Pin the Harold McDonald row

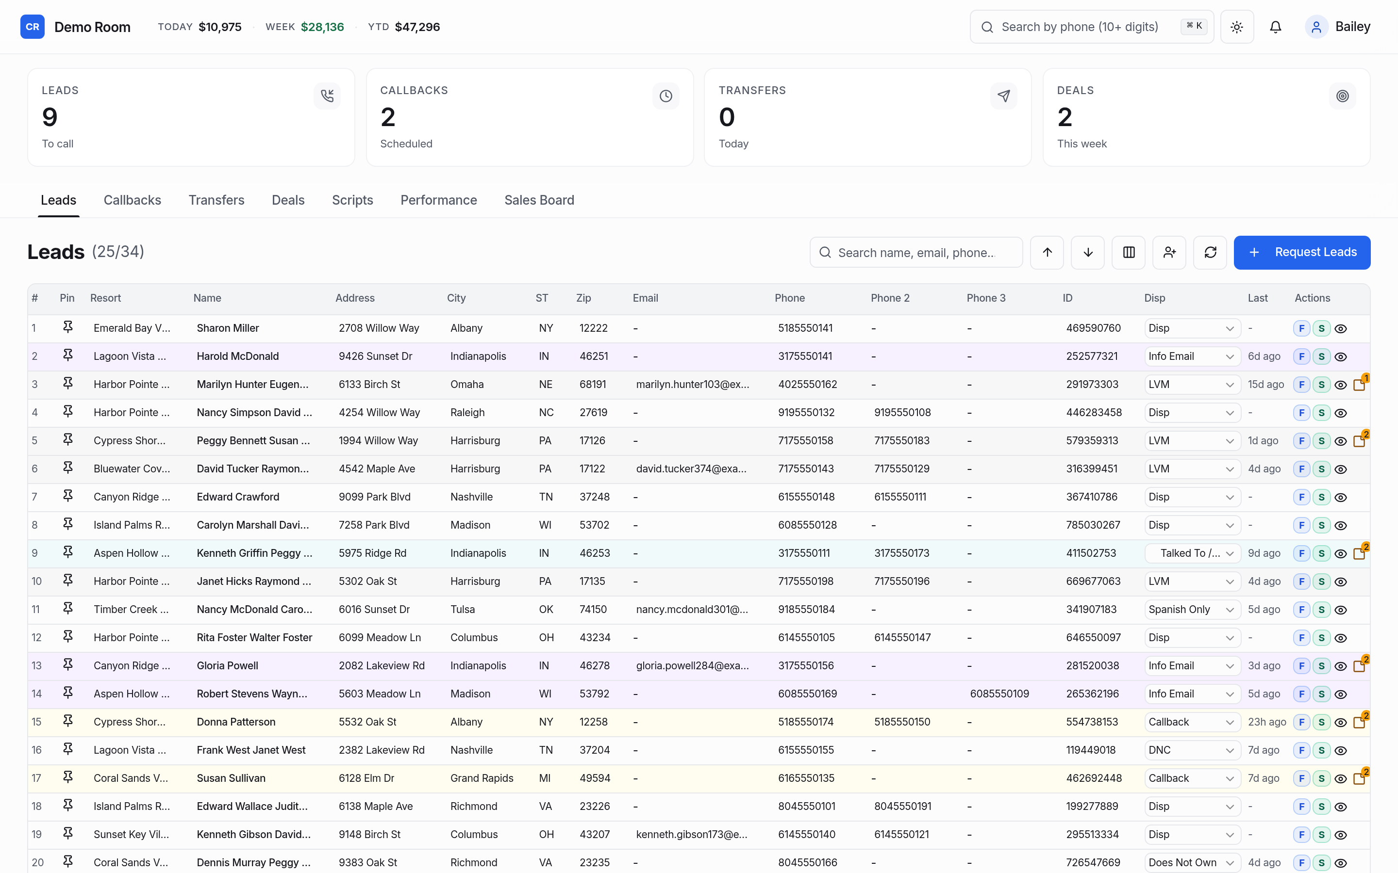(67, 356)
